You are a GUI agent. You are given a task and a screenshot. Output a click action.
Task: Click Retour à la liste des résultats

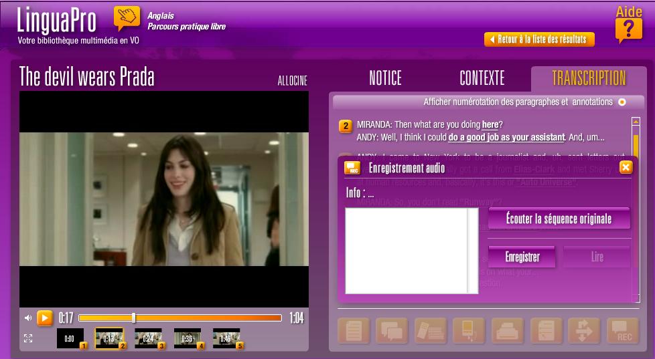point(539,39)
